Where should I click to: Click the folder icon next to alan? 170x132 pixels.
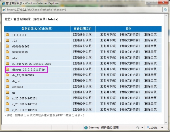coord(8,58)
